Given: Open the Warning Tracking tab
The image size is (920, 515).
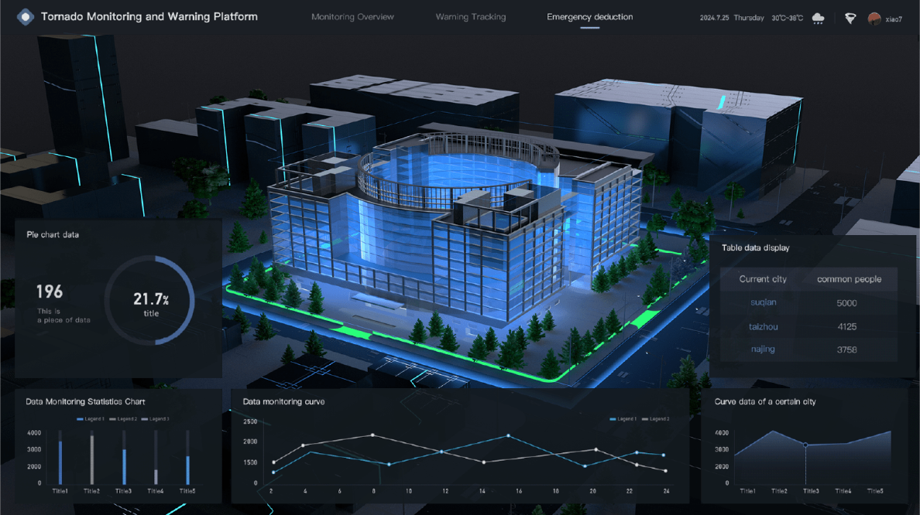Looking at the screenshot, I should (470, 17).
